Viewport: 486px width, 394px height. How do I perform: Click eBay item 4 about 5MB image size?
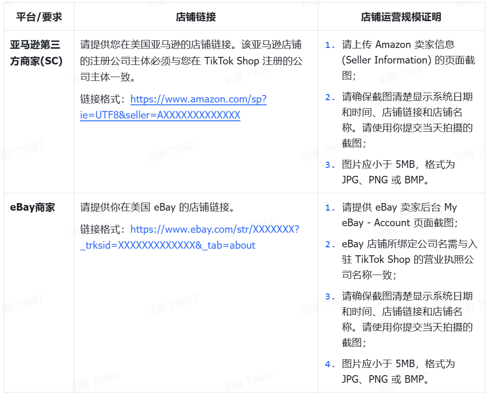(x=398, y=371)
